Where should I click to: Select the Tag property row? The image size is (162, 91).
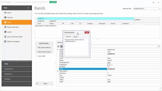pyautogui.click(x=110, y=75)
